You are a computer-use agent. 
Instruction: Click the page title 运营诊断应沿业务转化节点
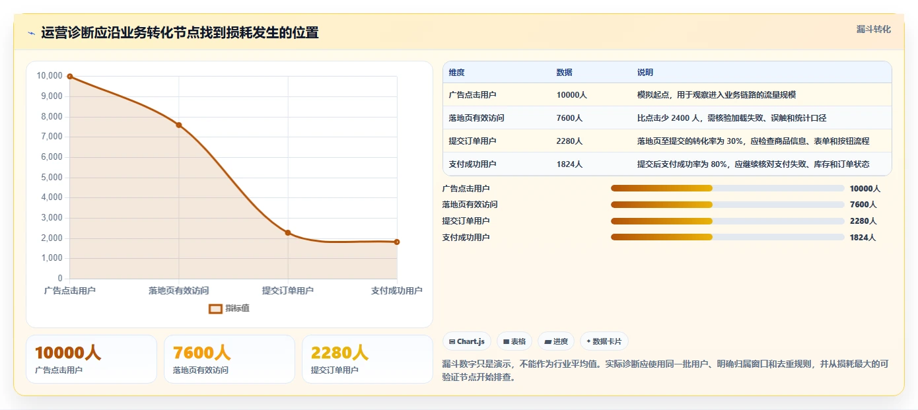tap(180, 33)
